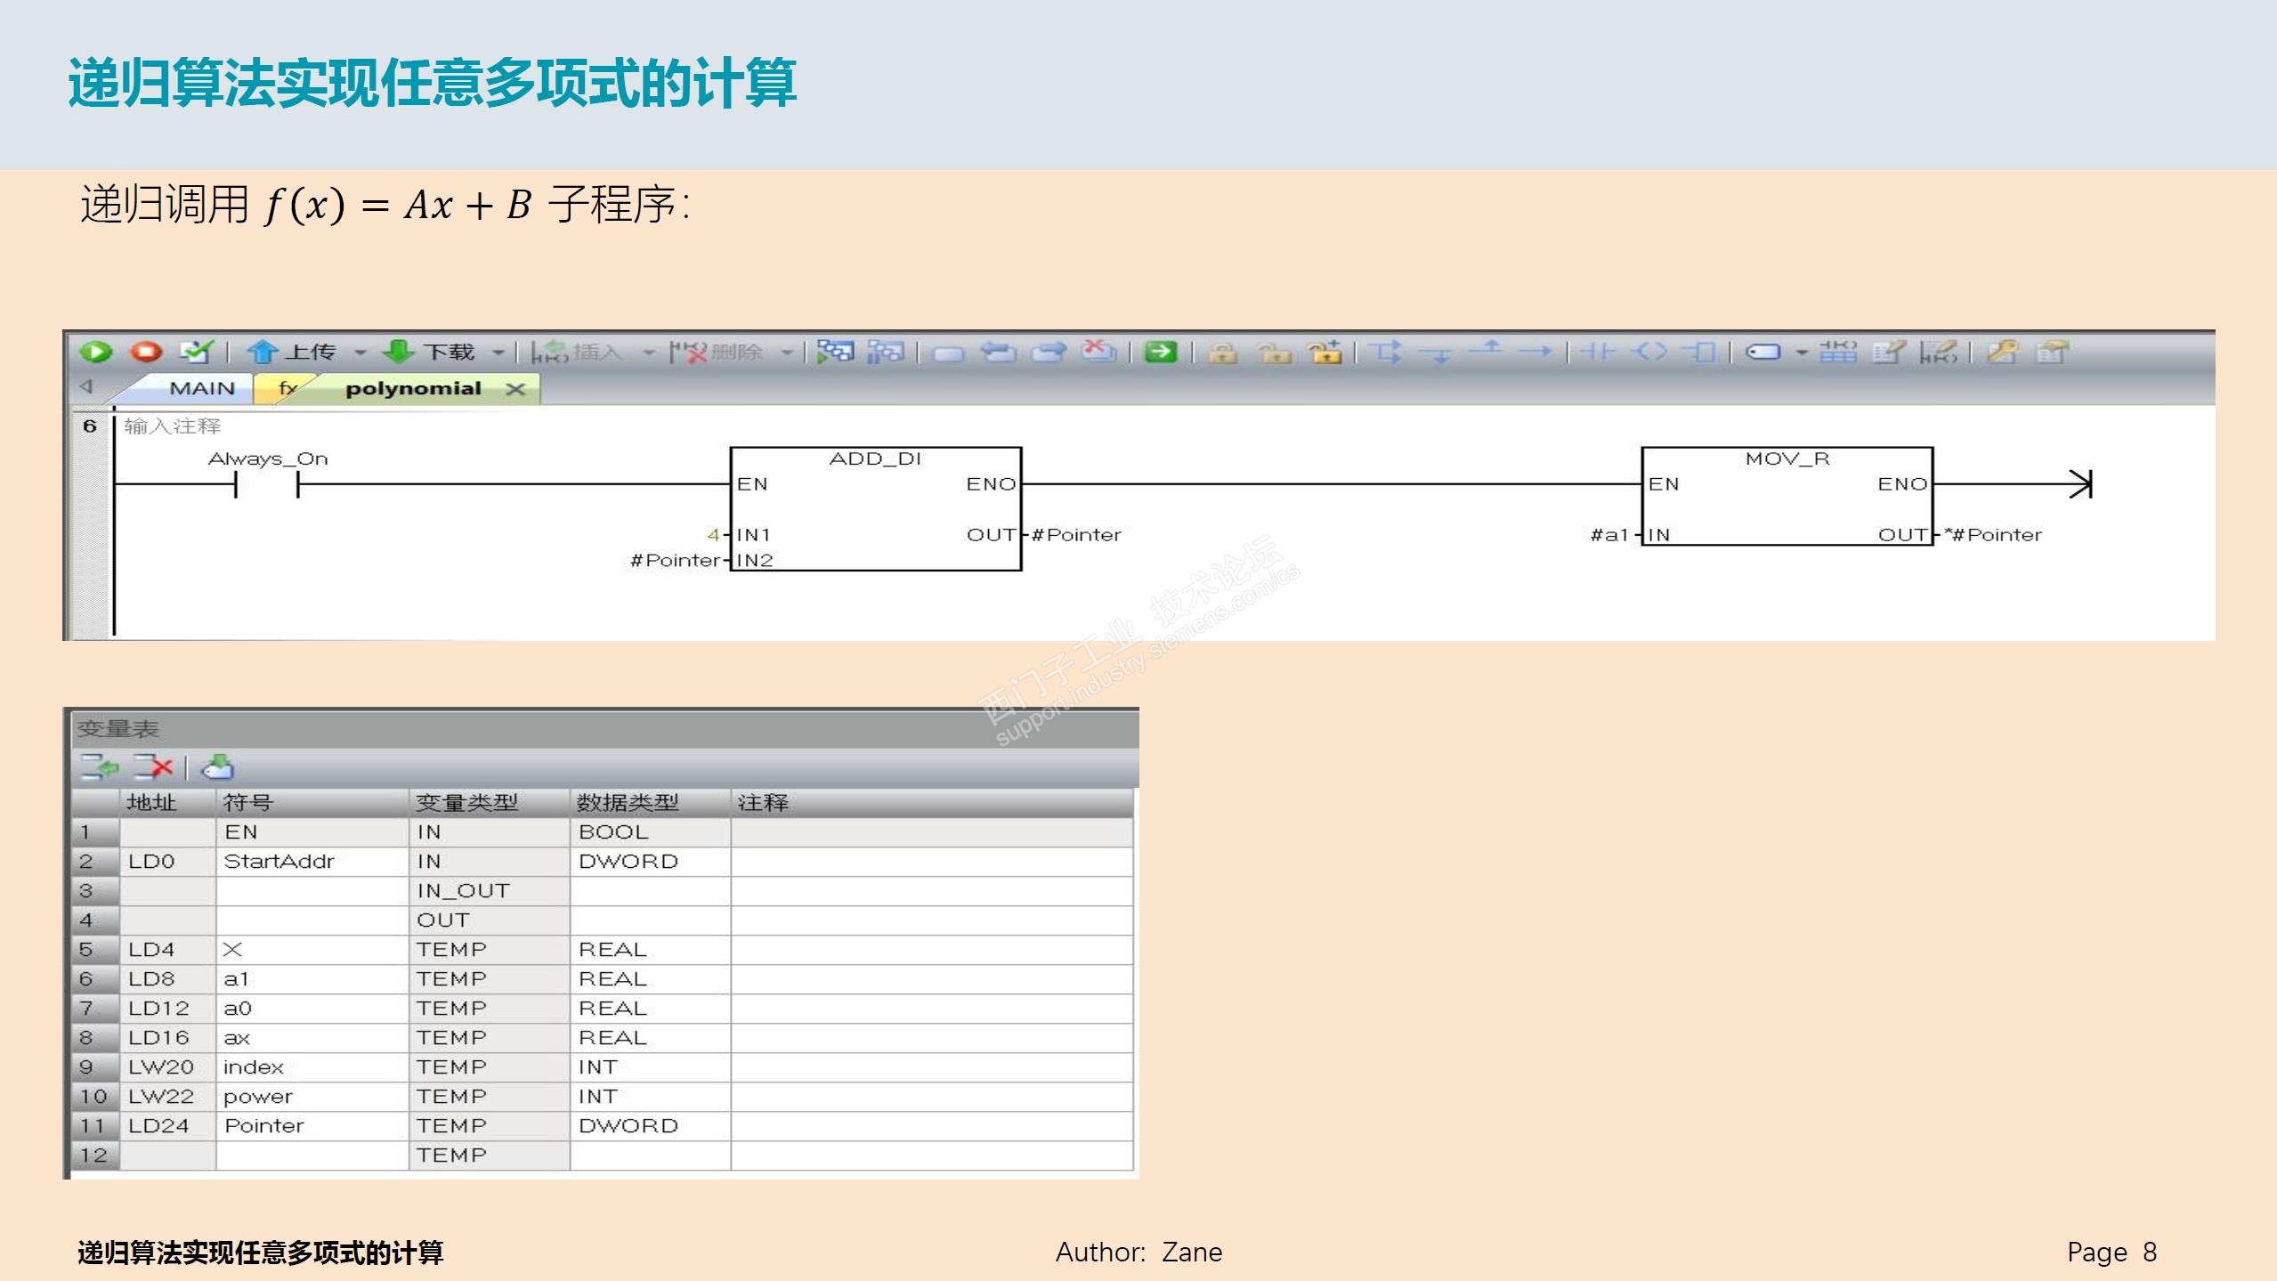Open the upload (上传) dropdown arrow

361,353
